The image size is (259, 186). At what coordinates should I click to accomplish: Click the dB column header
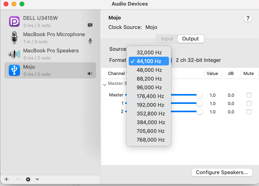coord(231,73)
